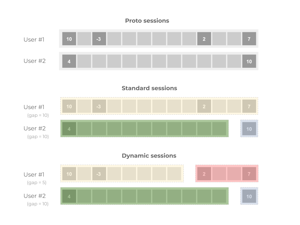
Task: Click the green "4" cell in Dynamic sessions
Action: [x=69, y=196]
